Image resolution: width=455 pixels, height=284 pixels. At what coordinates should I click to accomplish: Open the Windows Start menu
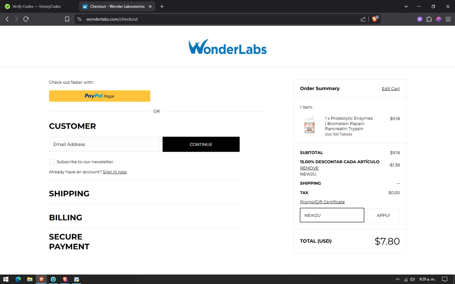point(6,279)
